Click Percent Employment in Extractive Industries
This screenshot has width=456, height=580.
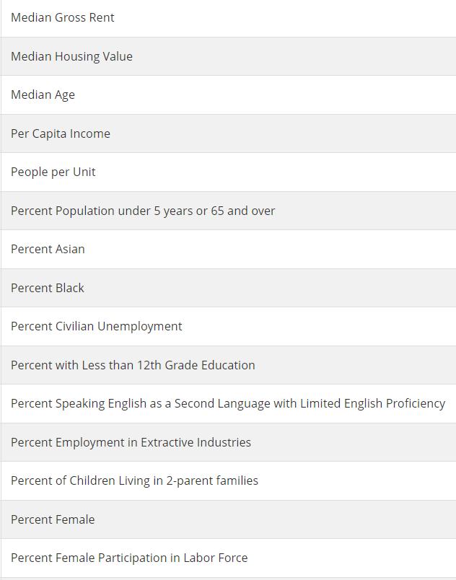(228, 442)
